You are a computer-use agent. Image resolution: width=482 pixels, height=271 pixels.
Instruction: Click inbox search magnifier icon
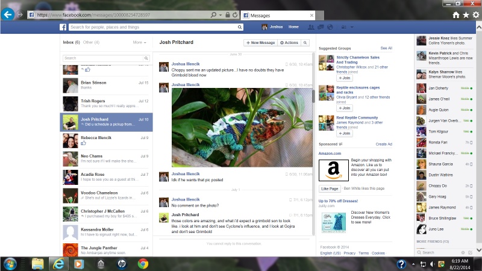point(146,58)
